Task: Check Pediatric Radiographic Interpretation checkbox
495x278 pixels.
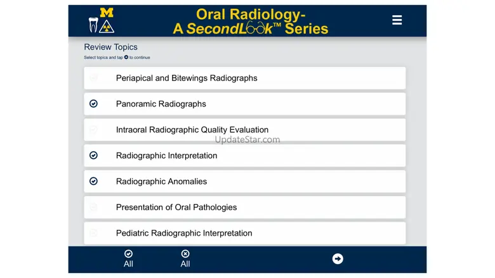Action: coord(93,232)
